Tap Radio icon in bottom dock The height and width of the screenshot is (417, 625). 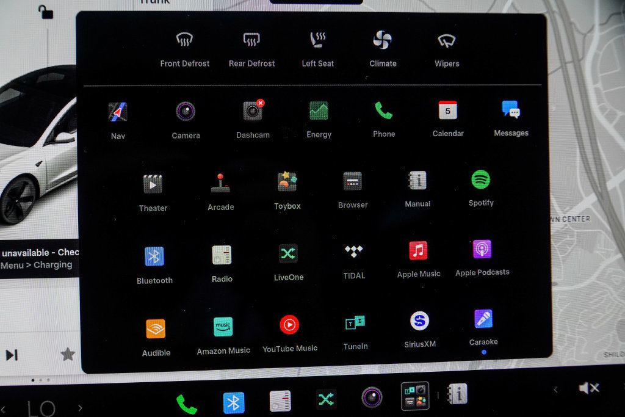click(x=280, y=401)
